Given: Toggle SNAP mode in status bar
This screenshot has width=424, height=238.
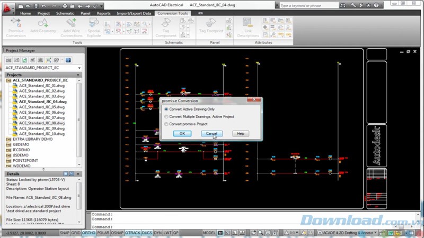Looking at the screenshot, I should (65, 233).
